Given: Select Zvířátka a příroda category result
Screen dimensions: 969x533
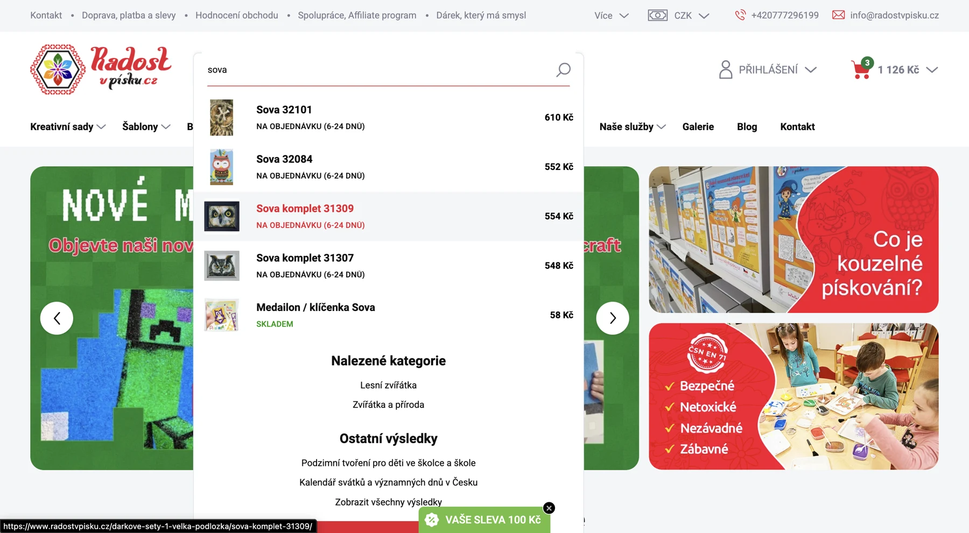Looking at the screenshot, I should [x=388, y=404].
